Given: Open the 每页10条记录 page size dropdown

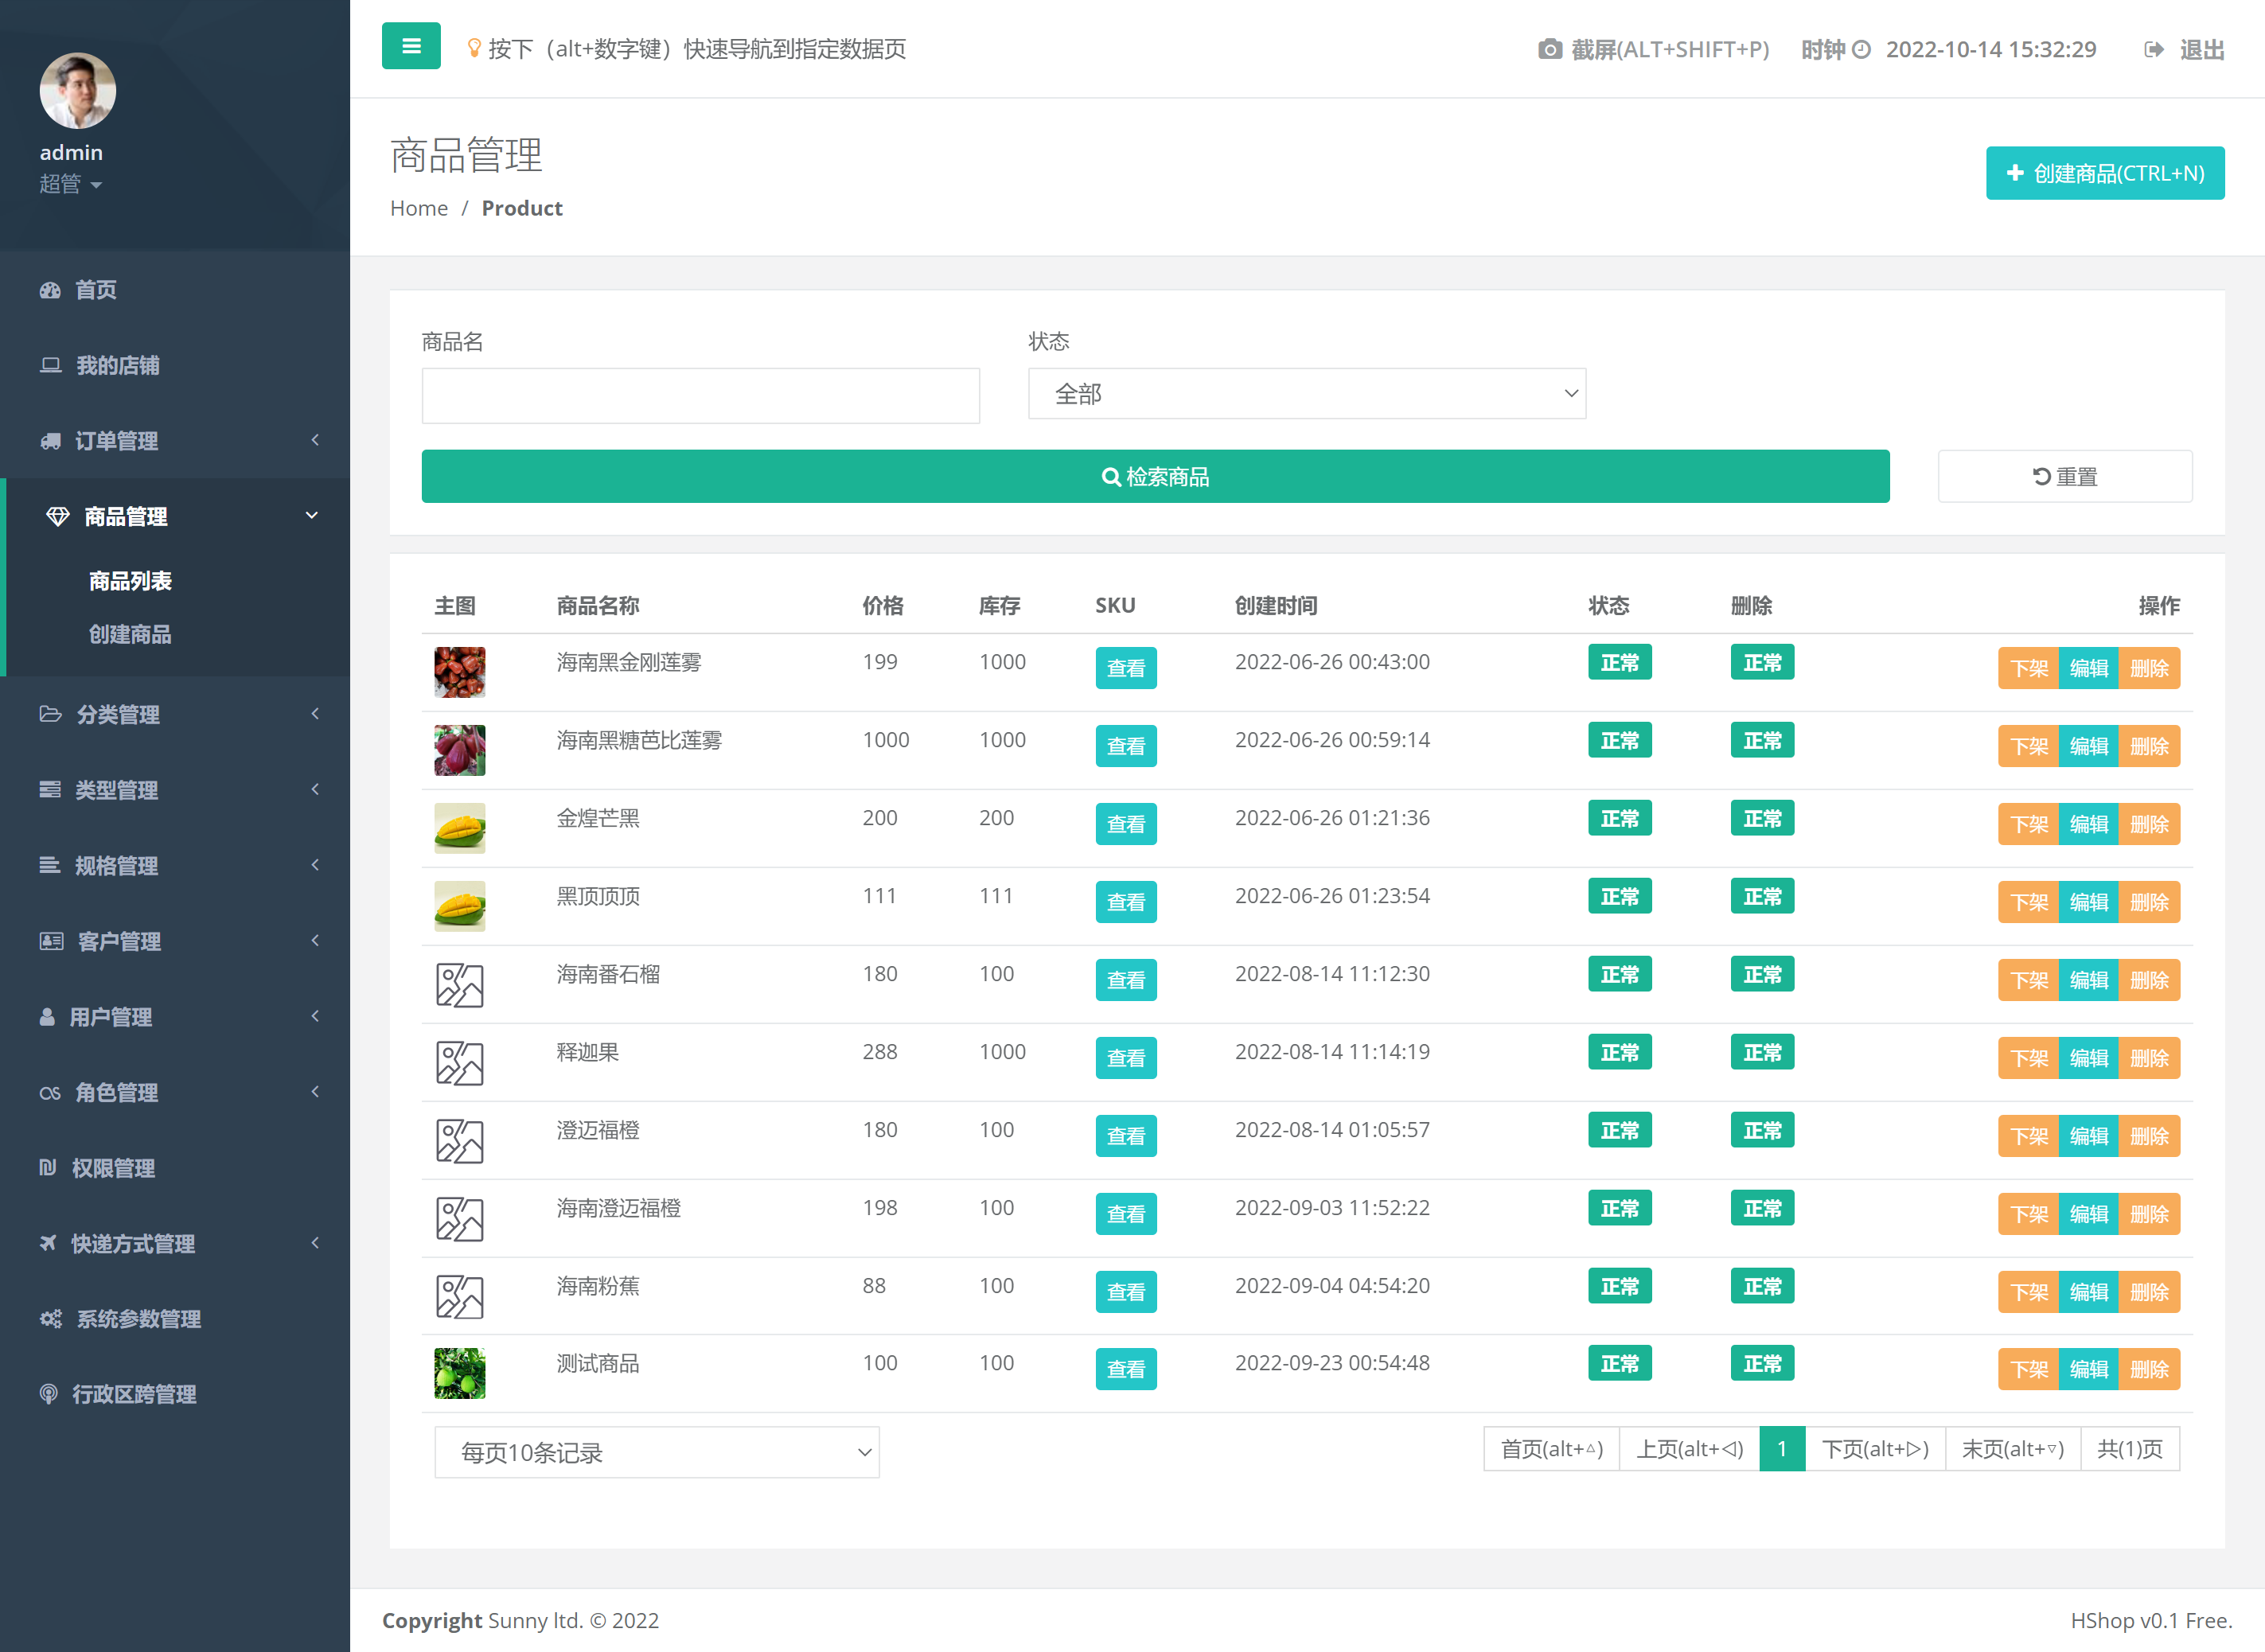Looking at the screenshot, I should point(656,1452).
